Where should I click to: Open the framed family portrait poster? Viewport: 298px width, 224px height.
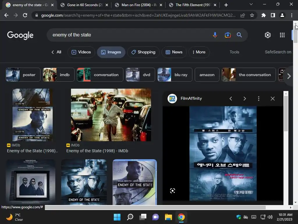point(31,182)
